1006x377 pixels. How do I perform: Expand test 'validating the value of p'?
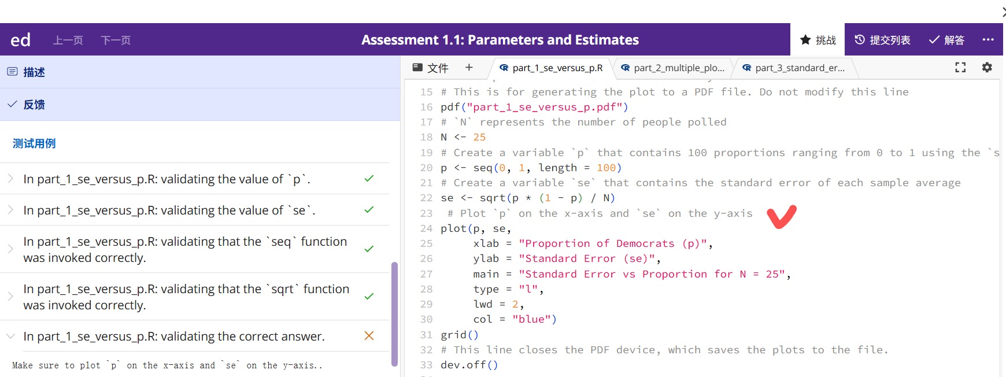(x=194, y=179)
